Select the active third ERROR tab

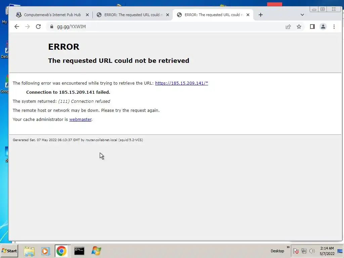(x=213, y=15)
